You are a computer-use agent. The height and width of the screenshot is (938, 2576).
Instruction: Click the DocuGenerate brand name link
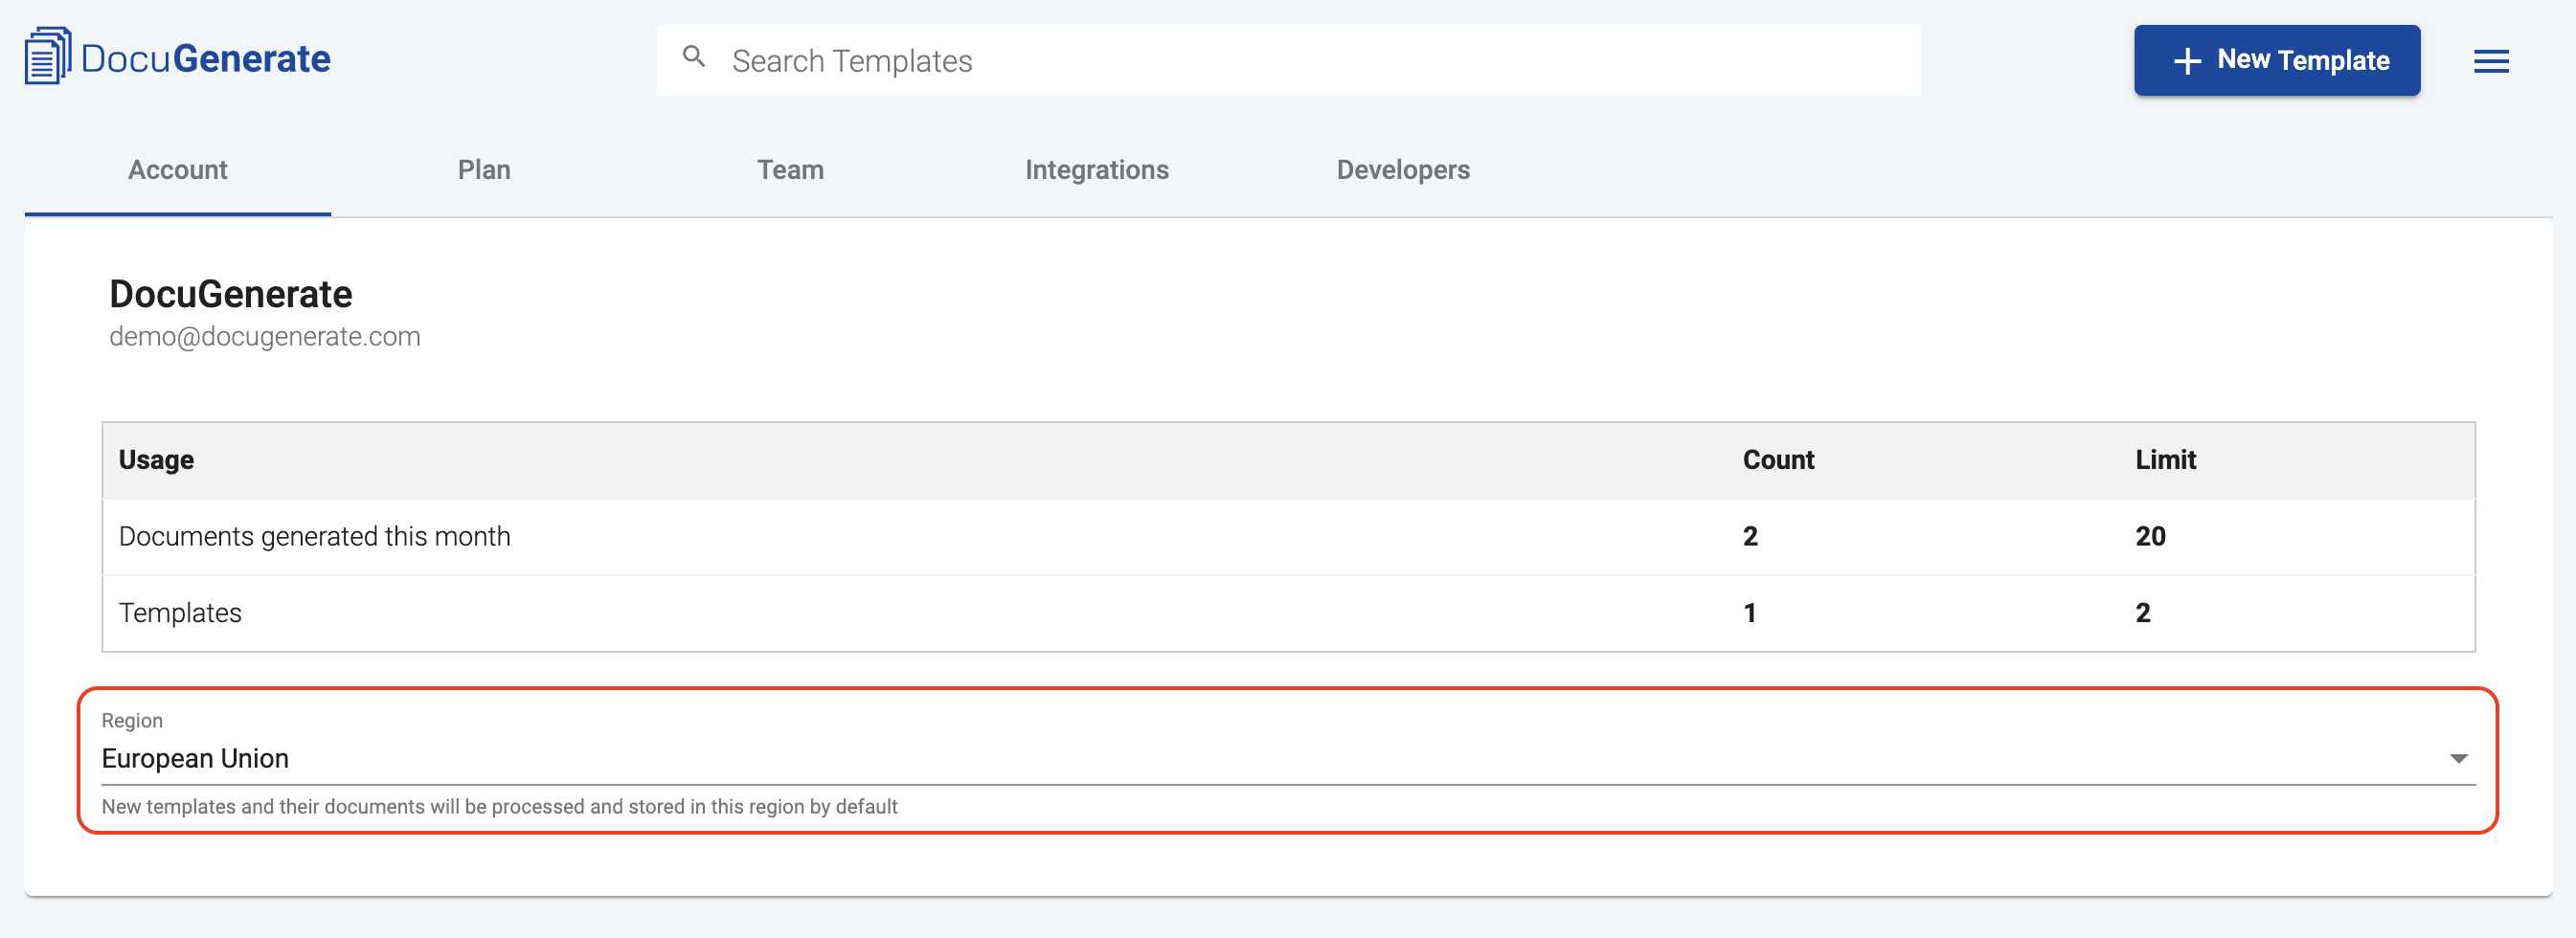click(x=205, y=59)
